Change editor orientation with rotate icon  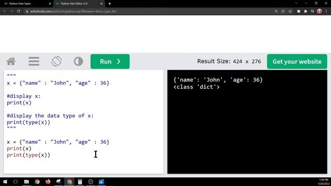[56, 61]
